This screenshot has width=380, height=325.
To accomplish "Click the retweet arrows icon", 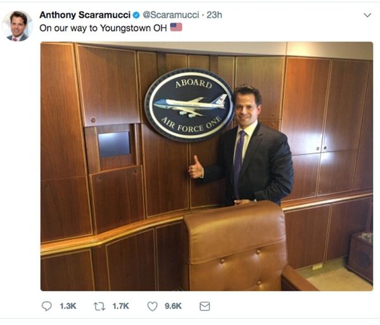I will 99,307.
